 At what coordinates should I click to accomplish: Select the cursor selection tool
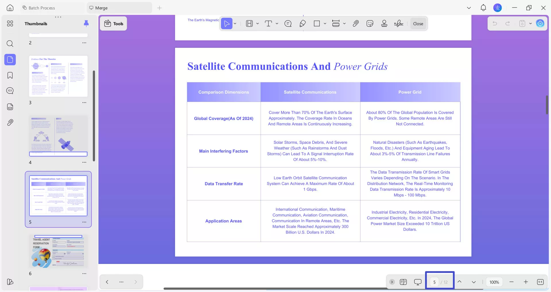pyautogui.click(x=227, y=23)
